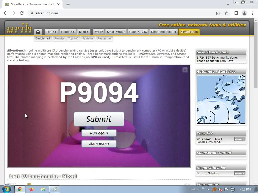Open the My IP tab
Image resolution: width=258 pixels, height=193 pixels.
pos(99,32)
